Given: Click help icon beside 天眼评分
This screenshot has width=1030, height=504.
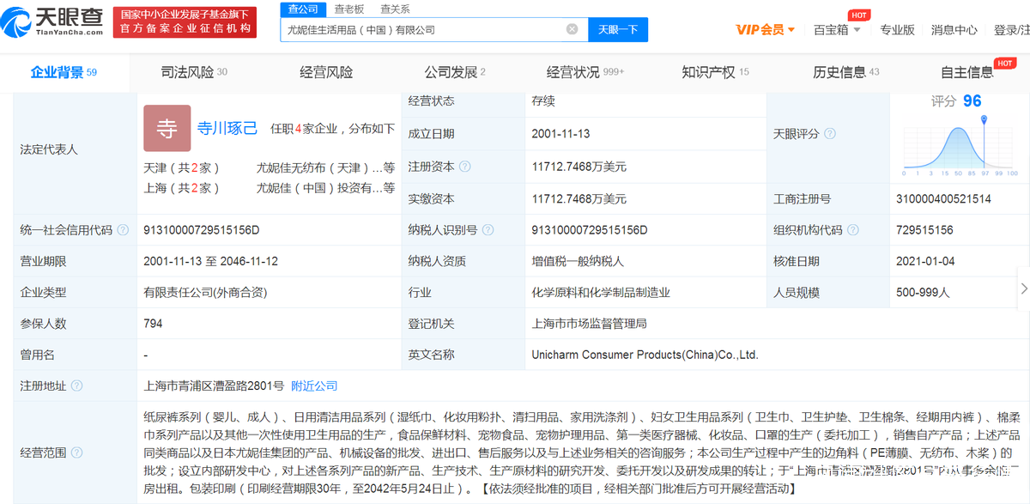Looking at the screenshot, I should [830, 134].
